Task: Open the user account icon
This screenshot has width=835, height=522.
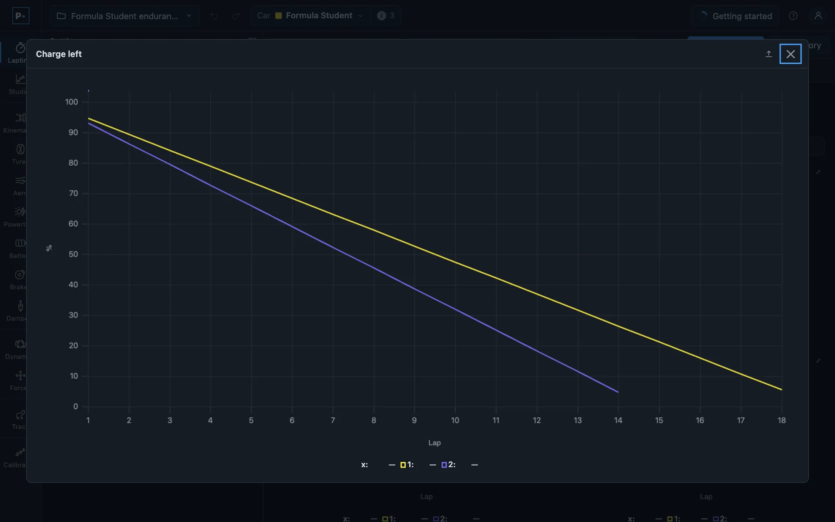Action: pos(818,16)
